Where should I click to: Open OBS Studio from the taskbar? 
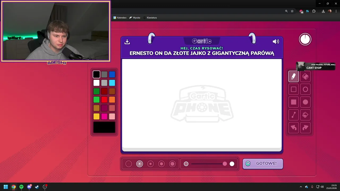[45, 187]
